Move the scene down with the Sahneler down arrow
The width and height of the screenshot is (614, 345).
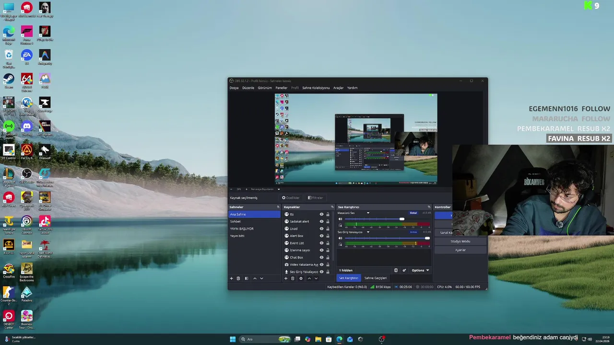pyautogui.click(x=261, y=278)
